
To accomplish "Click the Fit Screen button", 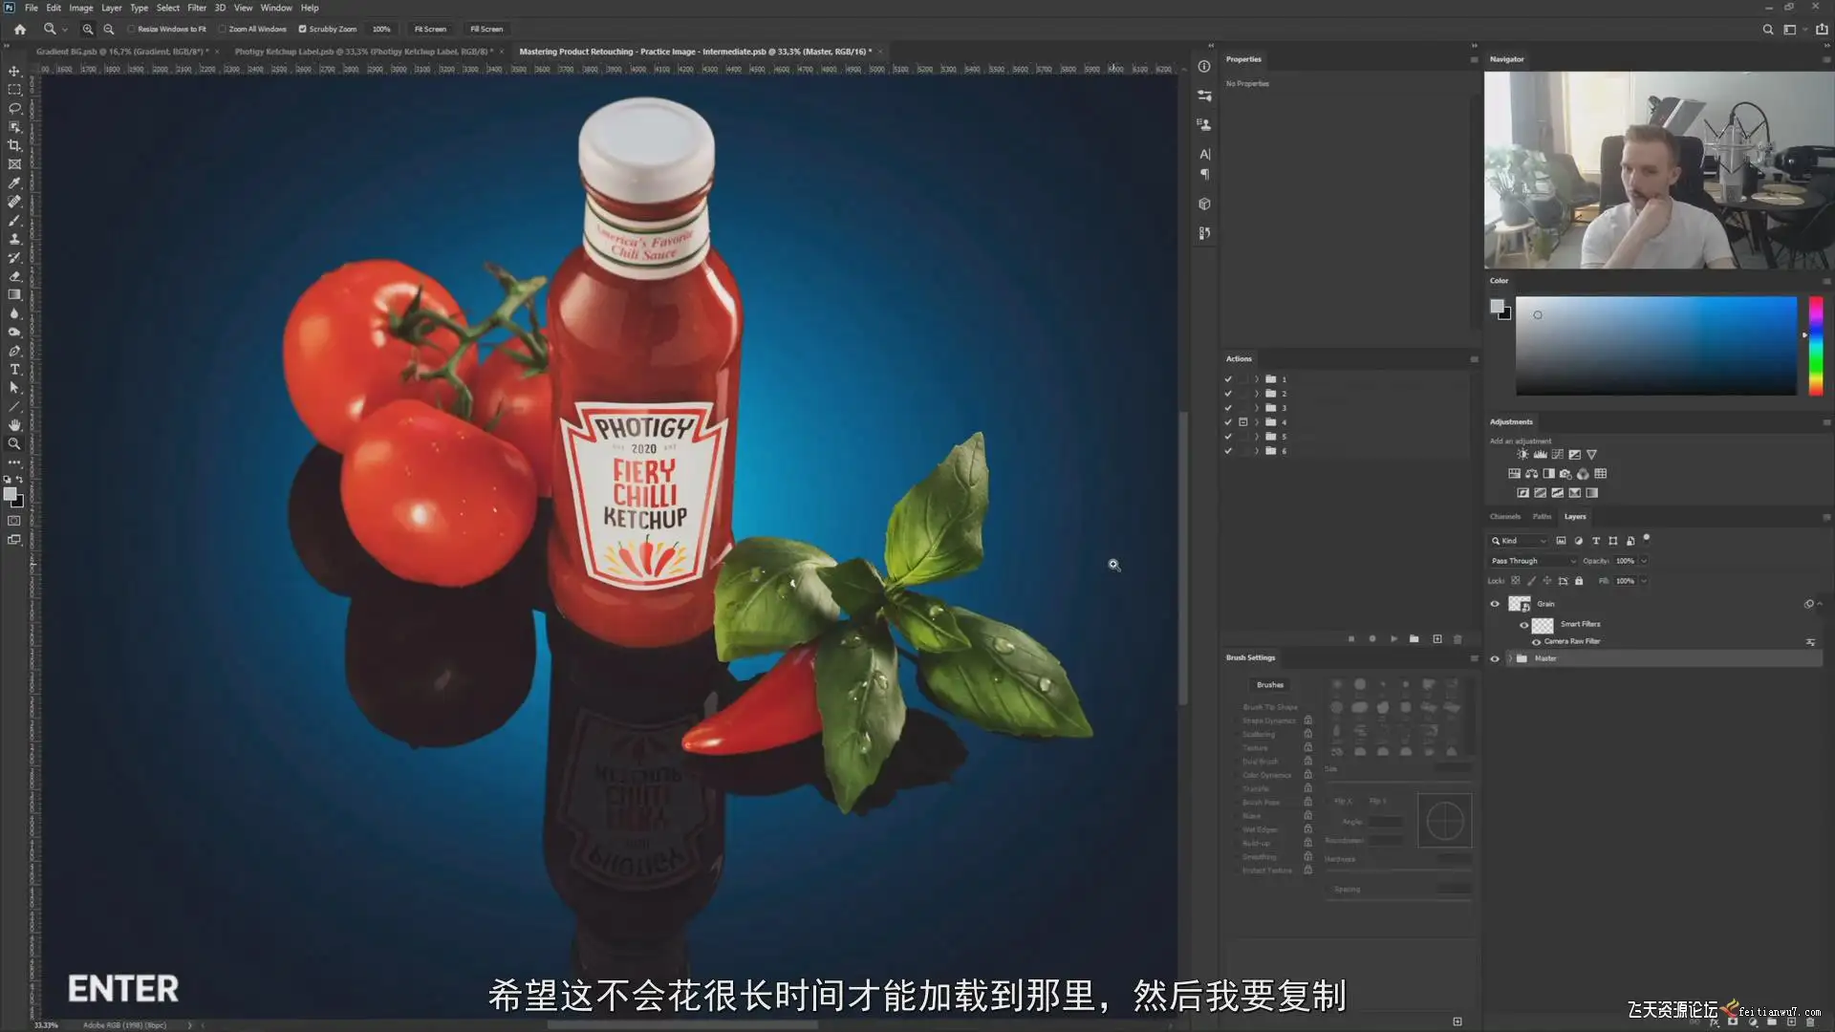I will coord(430,29).
